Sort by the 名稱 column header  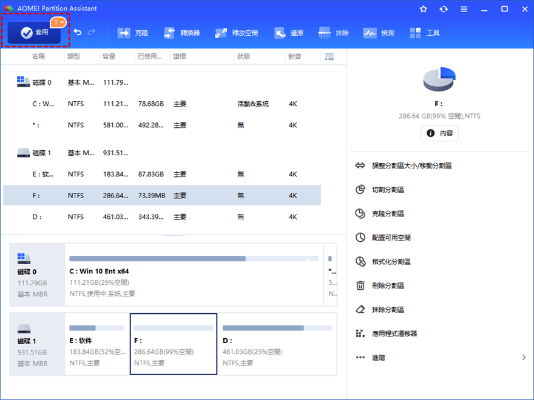[38, 56]
